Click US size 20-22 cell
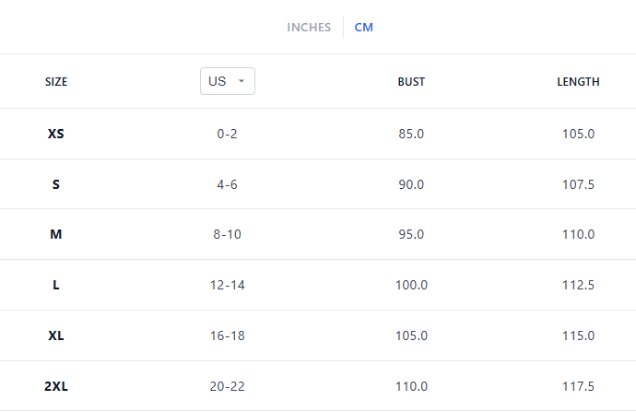The width and height of the screenshot is (636, 412). (227, 386)
